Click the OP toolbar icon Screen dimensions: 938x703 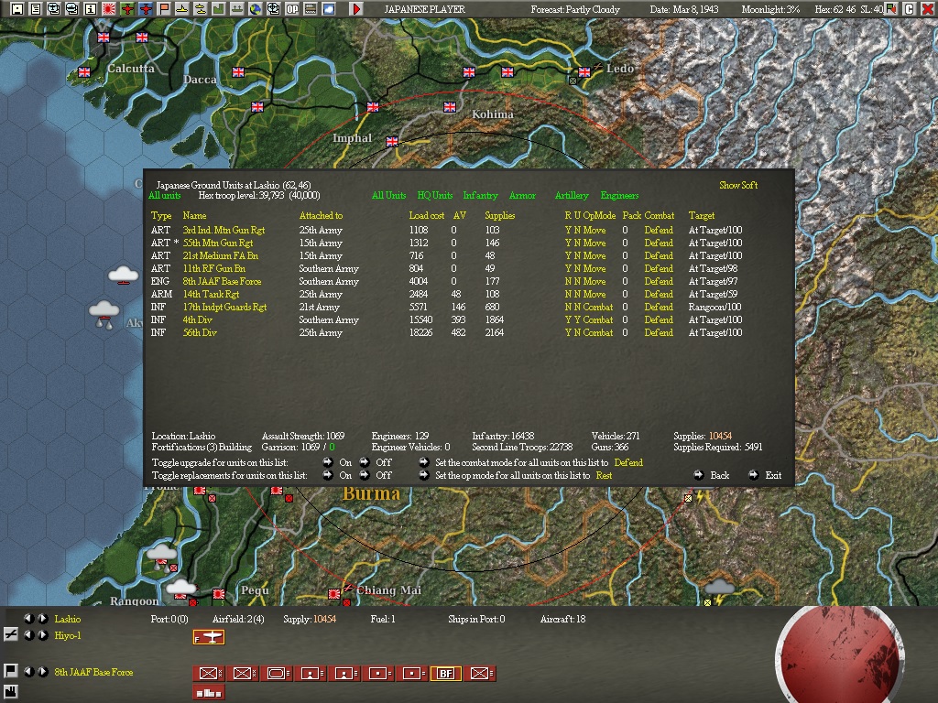pyautogui.click(x=292, y=9)
